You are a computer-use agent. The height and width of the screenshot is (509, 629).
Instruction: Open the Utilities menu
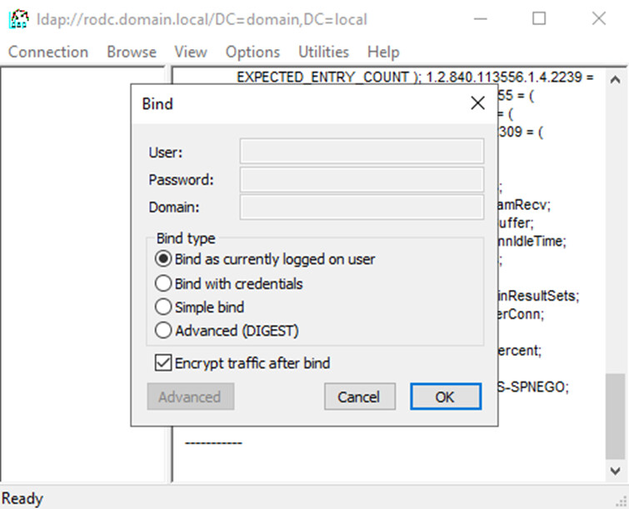tap(323, 52)
